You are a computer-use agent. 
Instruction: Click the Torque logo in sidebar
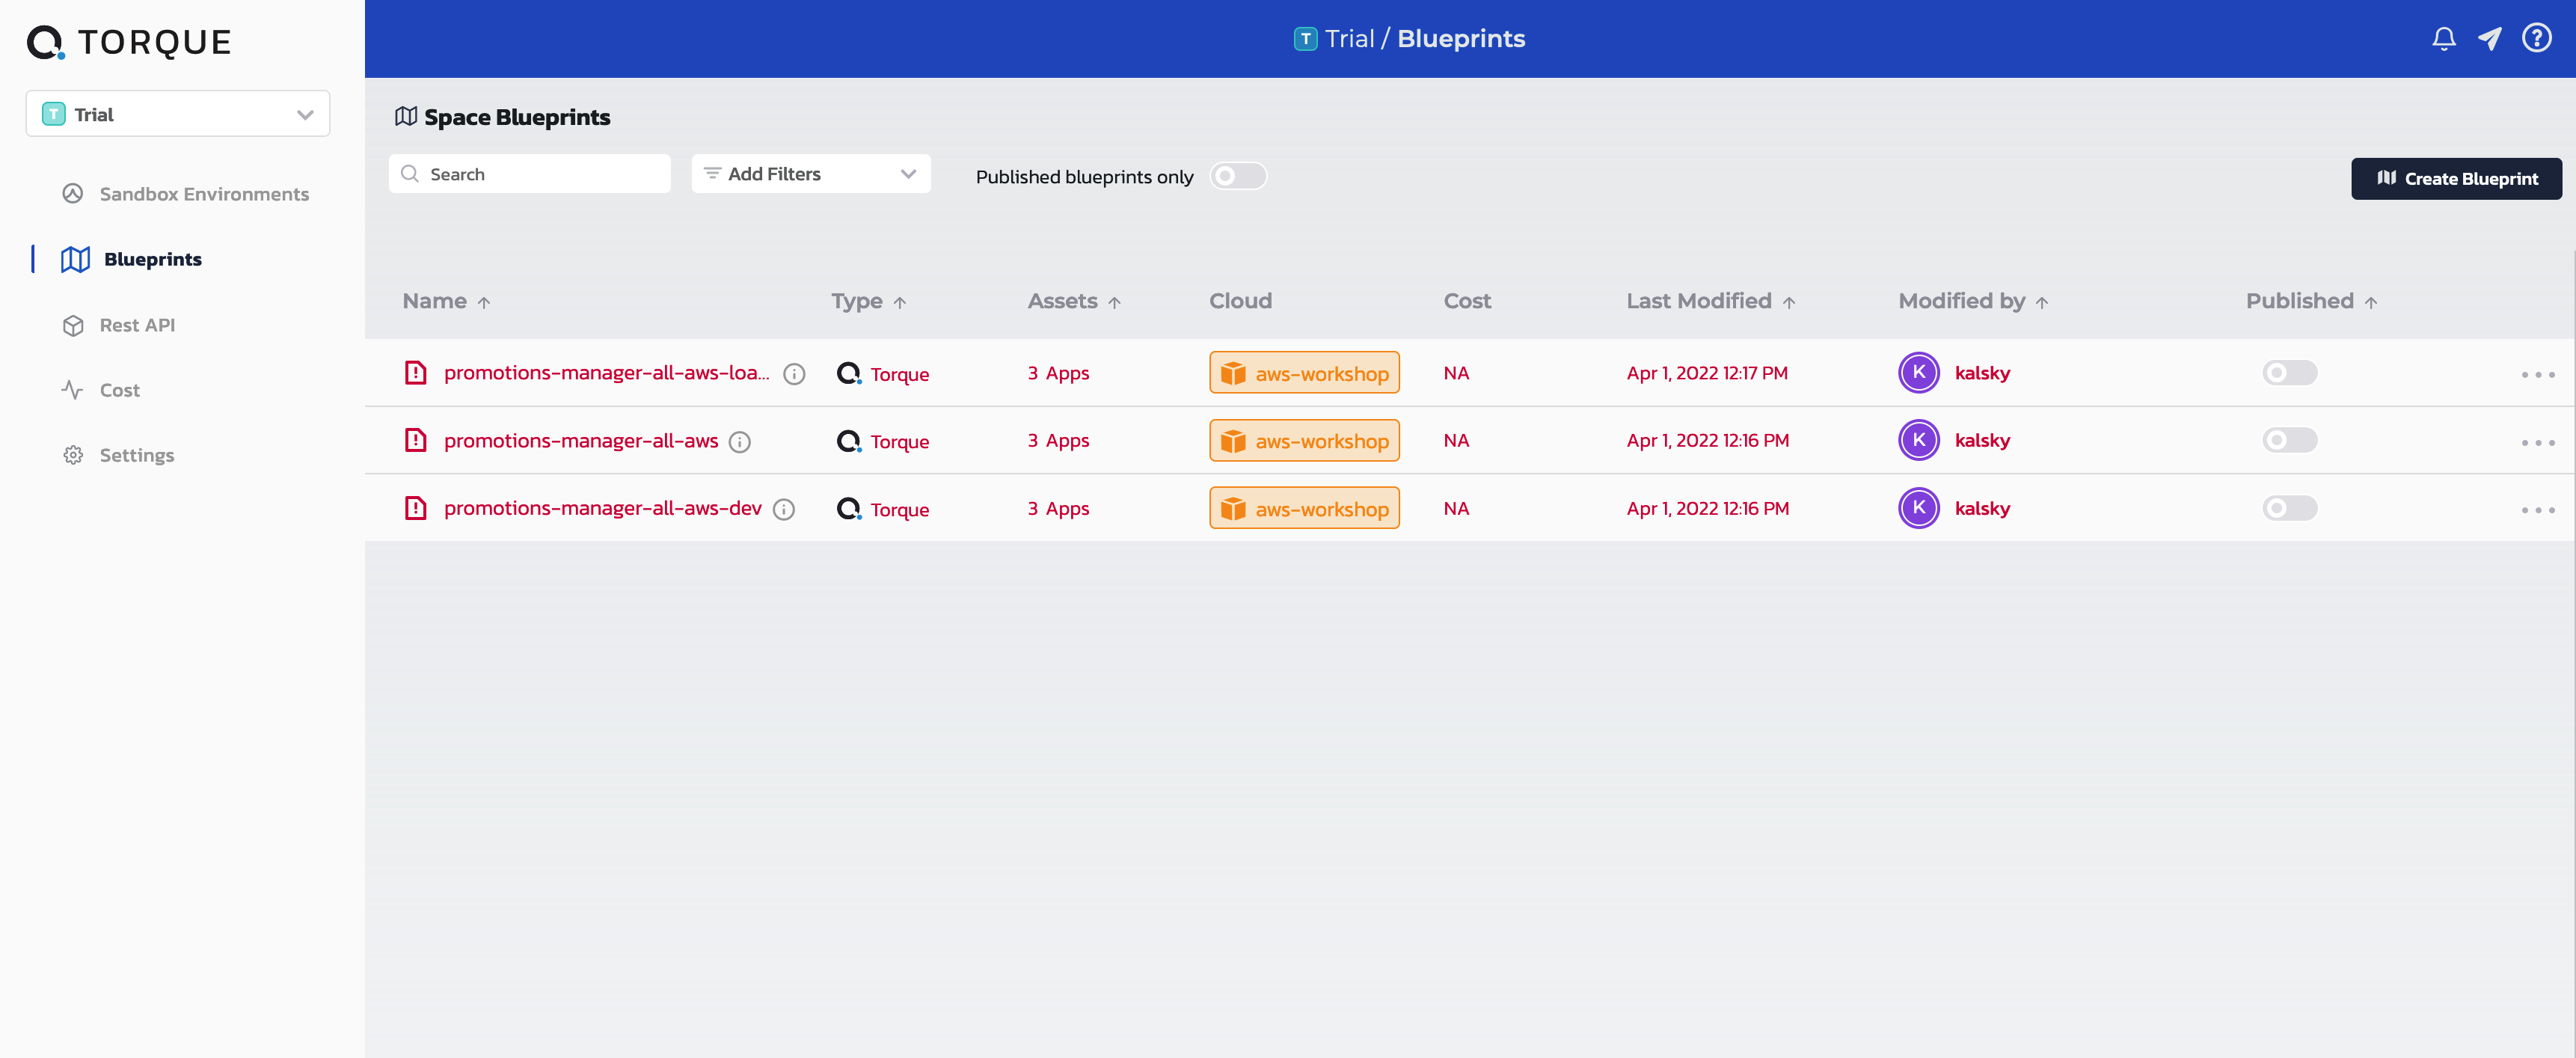pos(129,42)
